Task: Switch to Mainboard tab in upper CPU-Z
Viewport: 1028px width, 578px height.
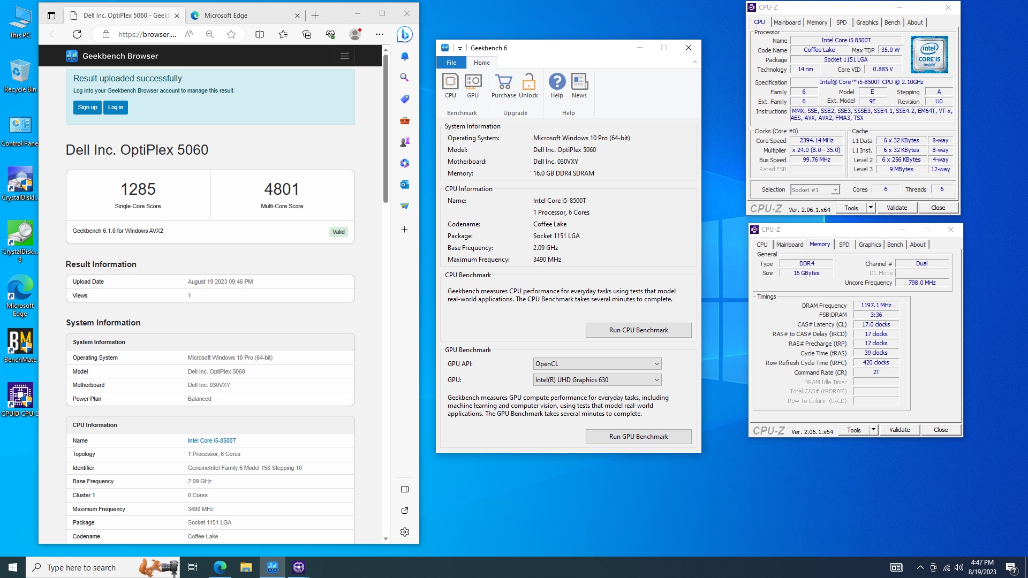Action: click(x=787, y=22)
